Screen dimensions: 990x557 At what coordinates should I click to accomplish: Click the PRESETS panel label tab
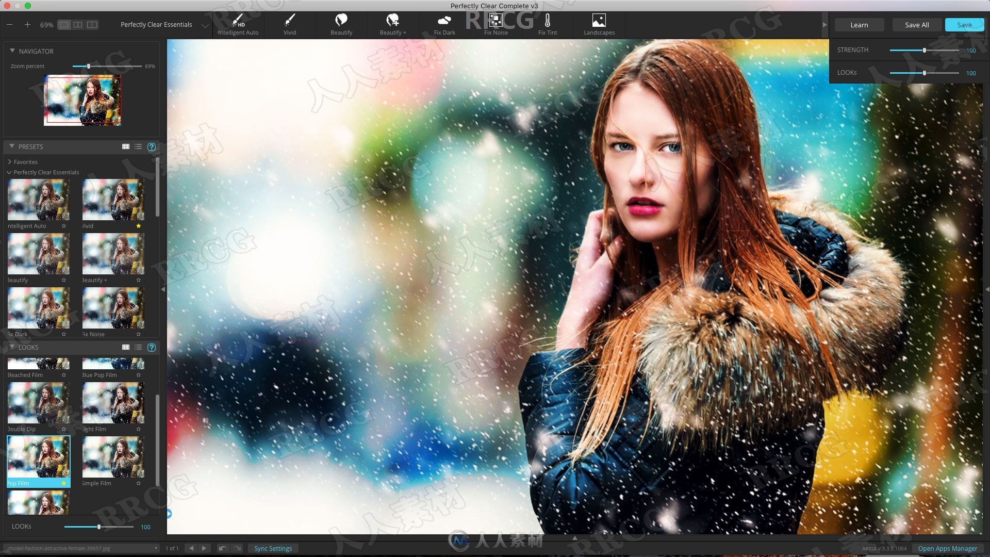(30, 145)
